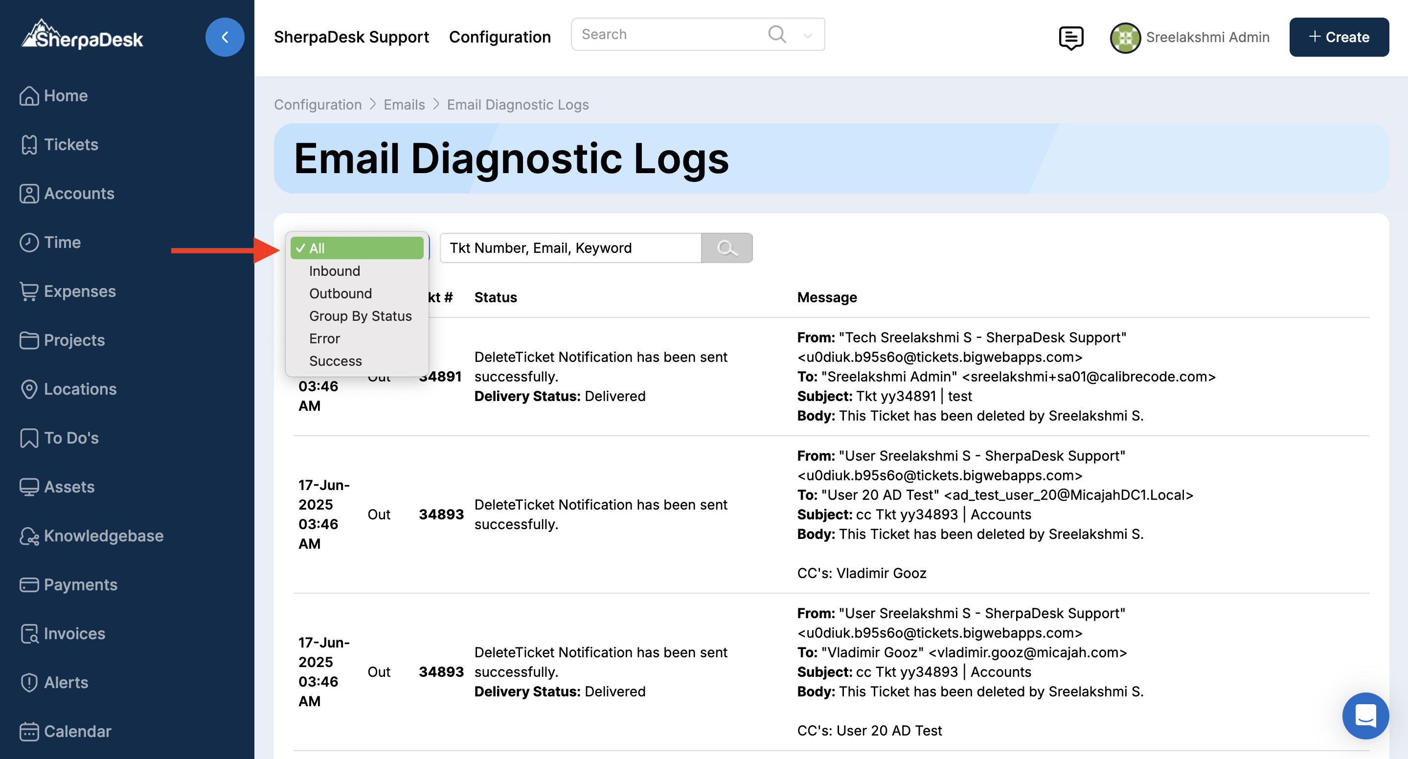Image resolution: width=1408 pixels, height=759 pixels.
Task: Click the Create button
Action: coord(1339,37)
